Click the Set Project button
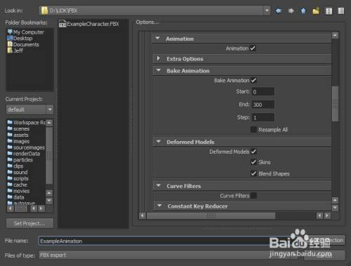 click(x=29, y=223)
